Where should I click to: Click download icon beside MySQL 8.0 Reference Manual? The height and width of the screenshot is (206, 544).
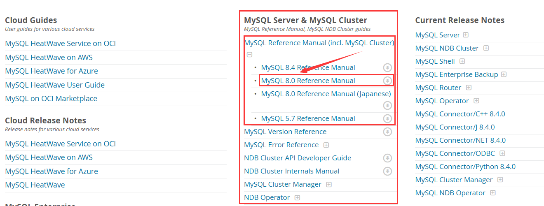387,81
